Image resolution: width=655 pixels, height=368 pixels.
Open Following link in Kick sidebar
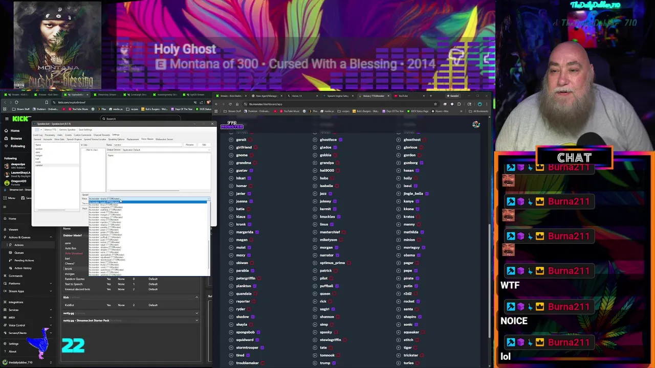(18, 146)
